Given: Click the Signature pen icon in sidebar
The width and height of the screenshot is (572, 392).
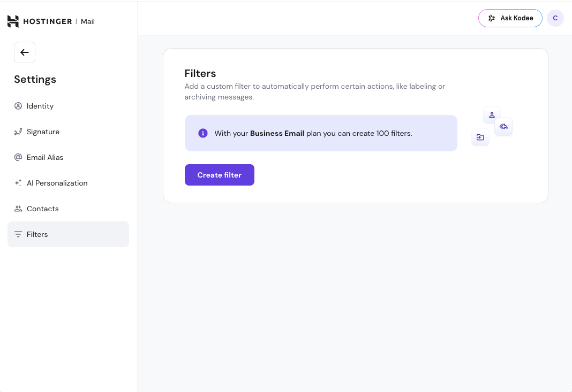Looking at the screenshot, I should tap(18, 132).
